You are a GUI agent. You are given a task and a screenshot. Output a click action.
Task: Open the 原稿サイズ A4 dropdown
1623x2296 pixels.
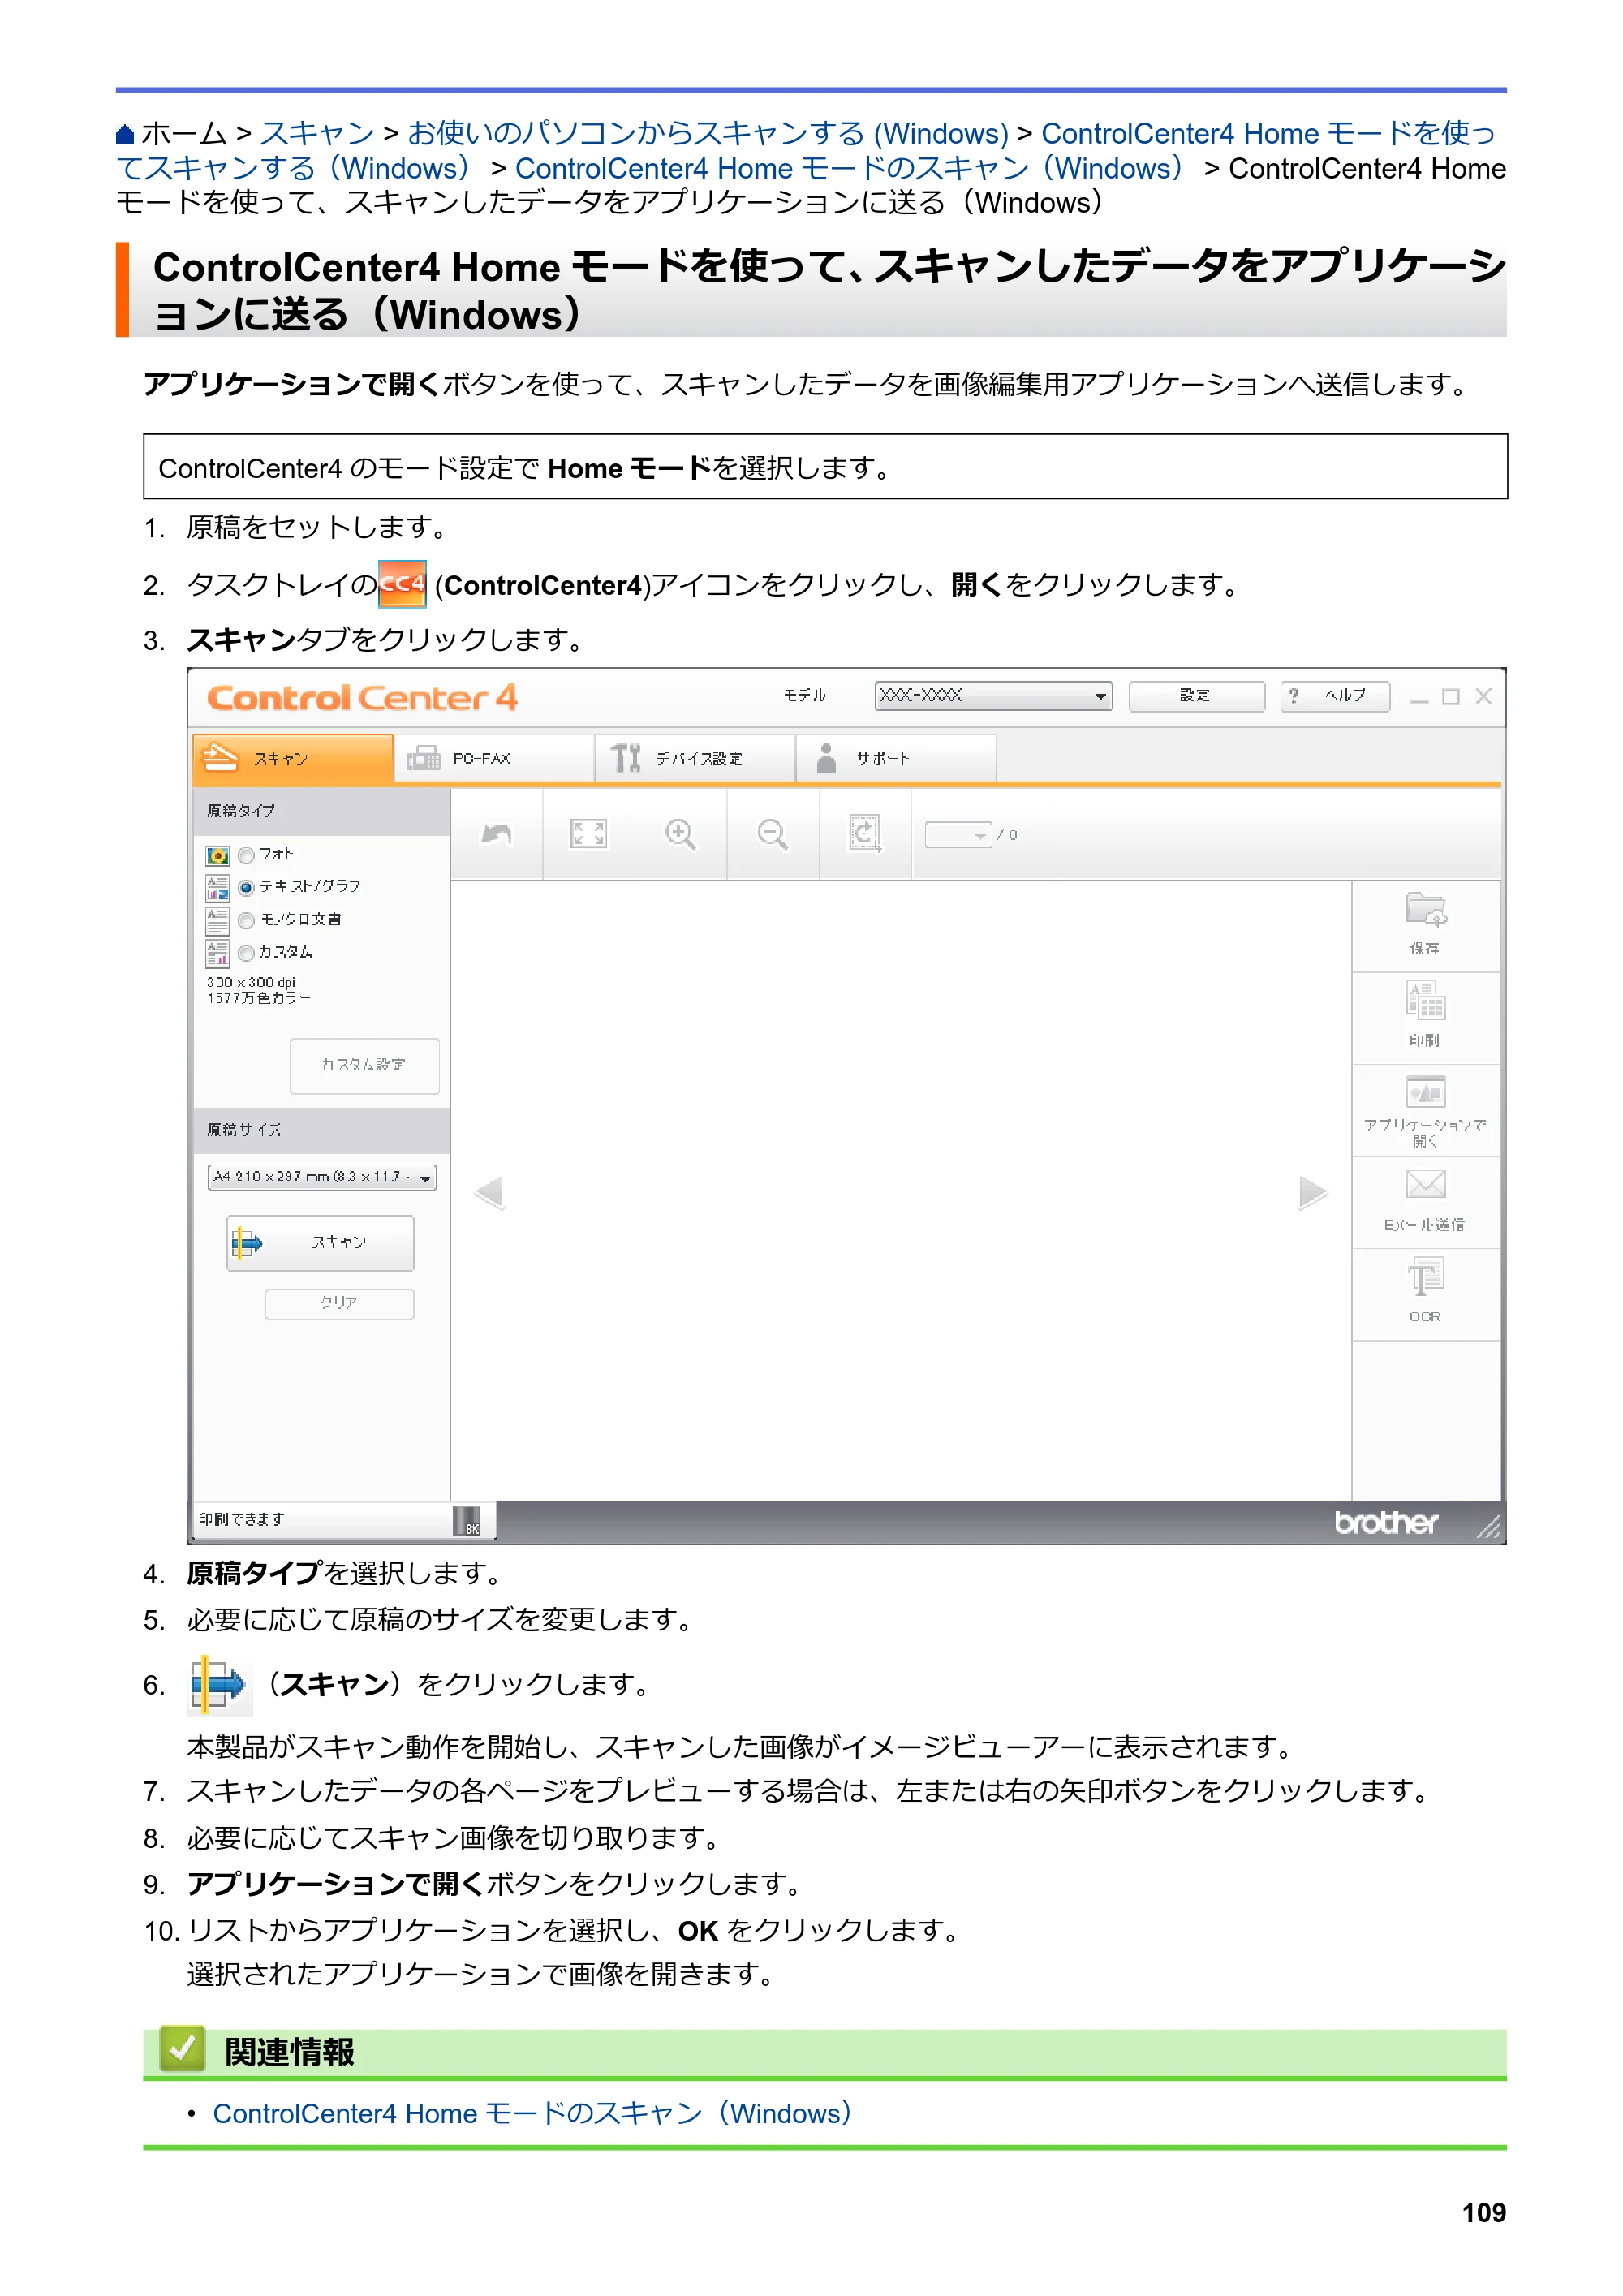pos(322,1177)
